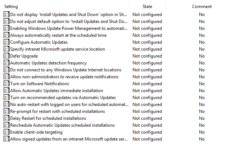Select the icon for Delay Restart for scheduled installations
228x146 pixels.
click(x=7, y=118)
